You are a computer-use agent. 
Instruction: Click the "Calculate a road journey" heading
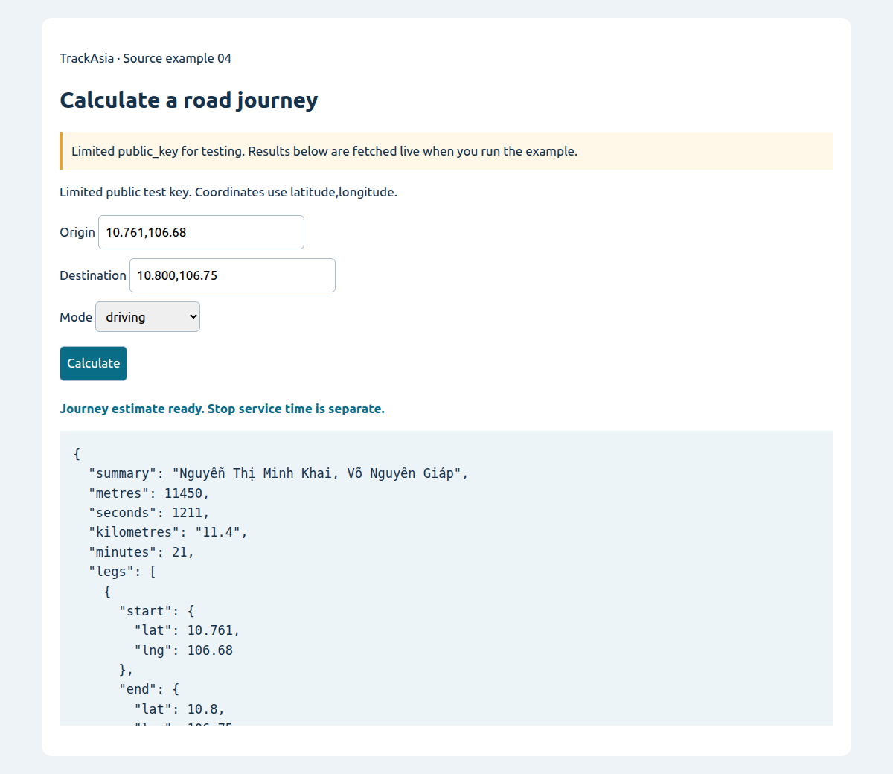point(188,100)
